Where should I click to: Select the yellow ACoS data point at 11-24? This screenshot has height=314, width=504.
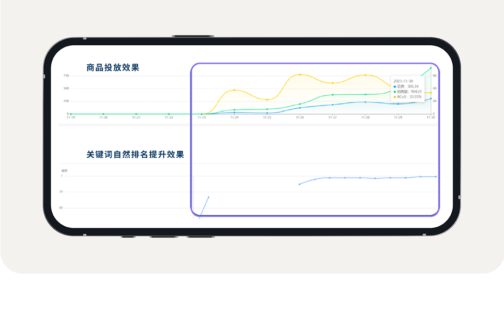pos(234,90)
